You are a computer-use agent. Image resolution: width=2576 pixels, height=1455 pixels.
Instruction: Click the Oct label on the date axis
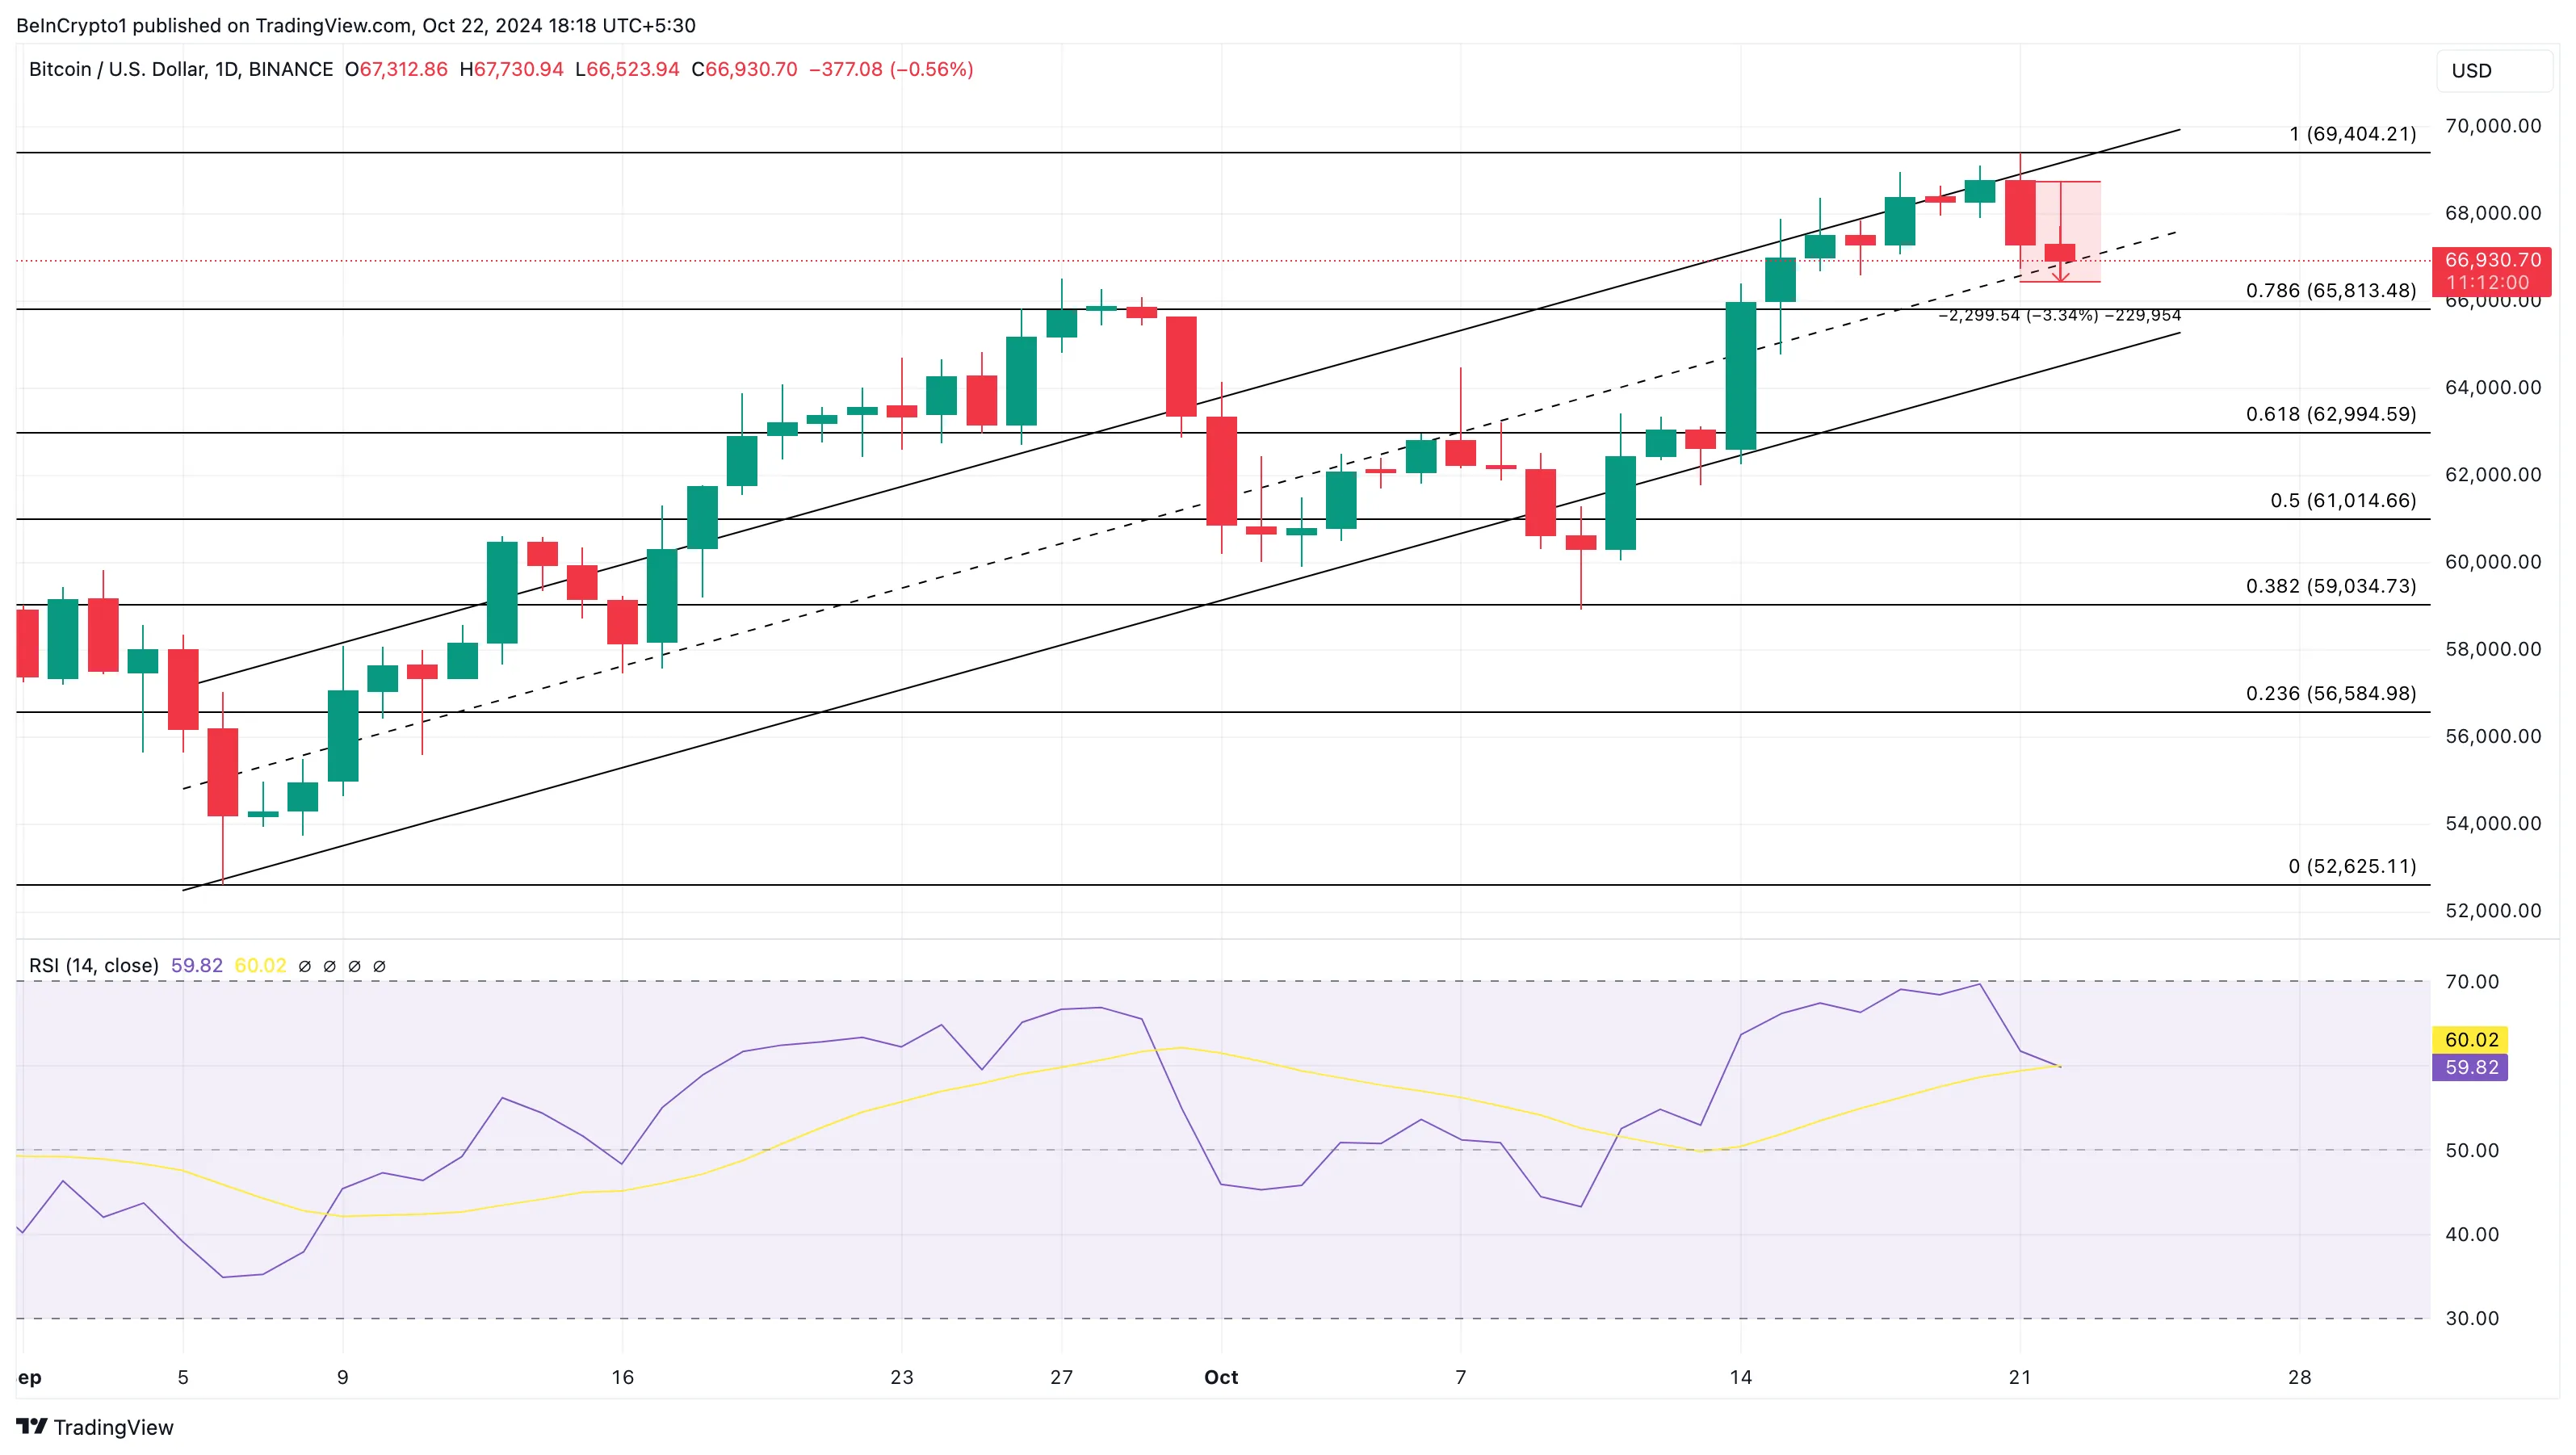[x=1221, y=1377]
